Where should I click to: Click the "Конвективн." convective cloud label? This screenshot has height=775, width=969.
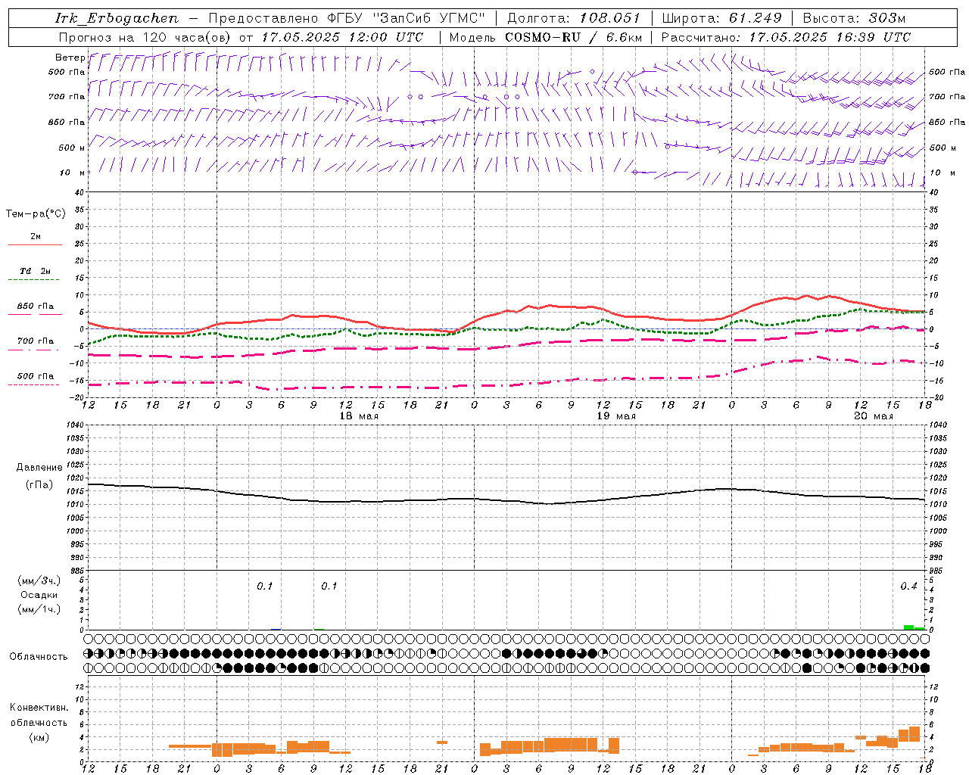(39, 708)
